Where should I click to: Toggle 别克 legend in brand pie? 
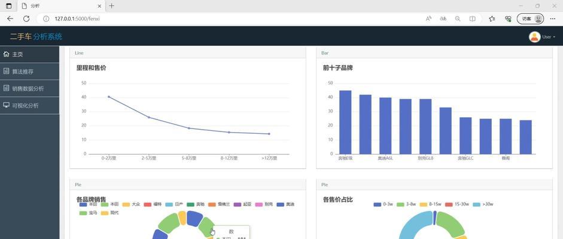(x=264, y=204)
